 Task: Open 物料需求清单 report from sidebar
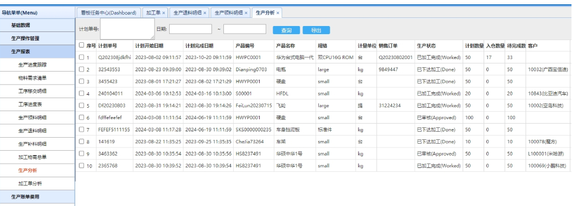coord(33,78)
